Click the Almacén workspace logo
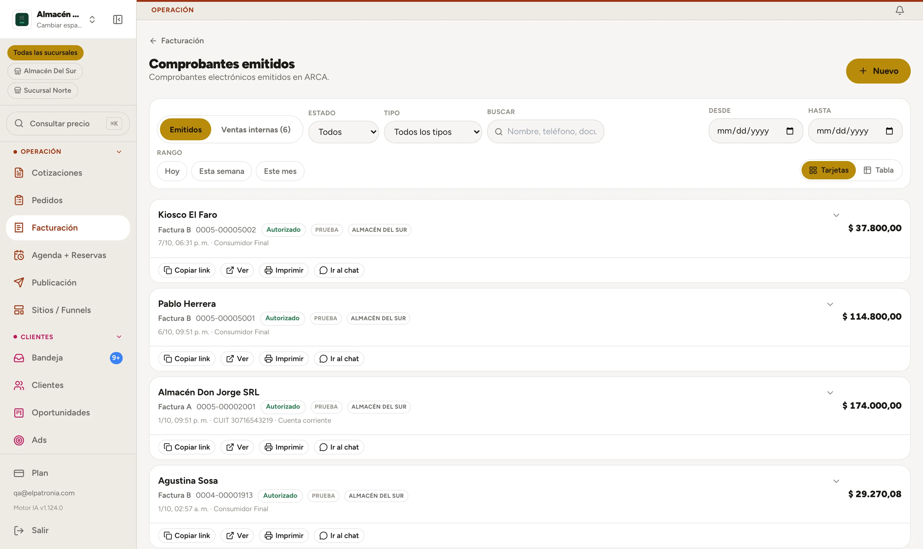This screenshot has width=923, height=549. tap(22, 19)
